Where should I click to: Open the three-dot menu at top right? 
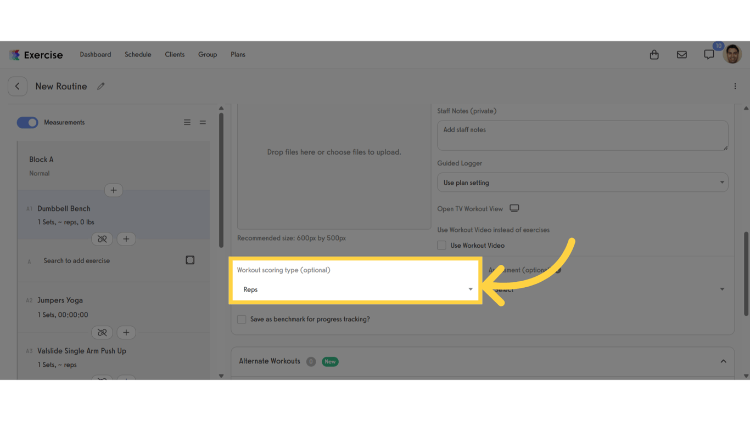tap(735, 86)
